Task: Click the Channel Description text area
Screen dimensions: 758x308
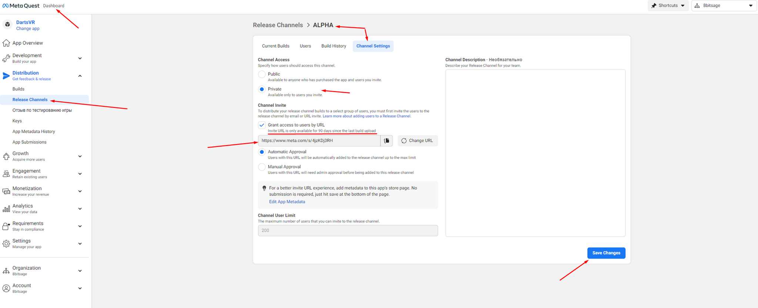Action: (x=535, y=153)
